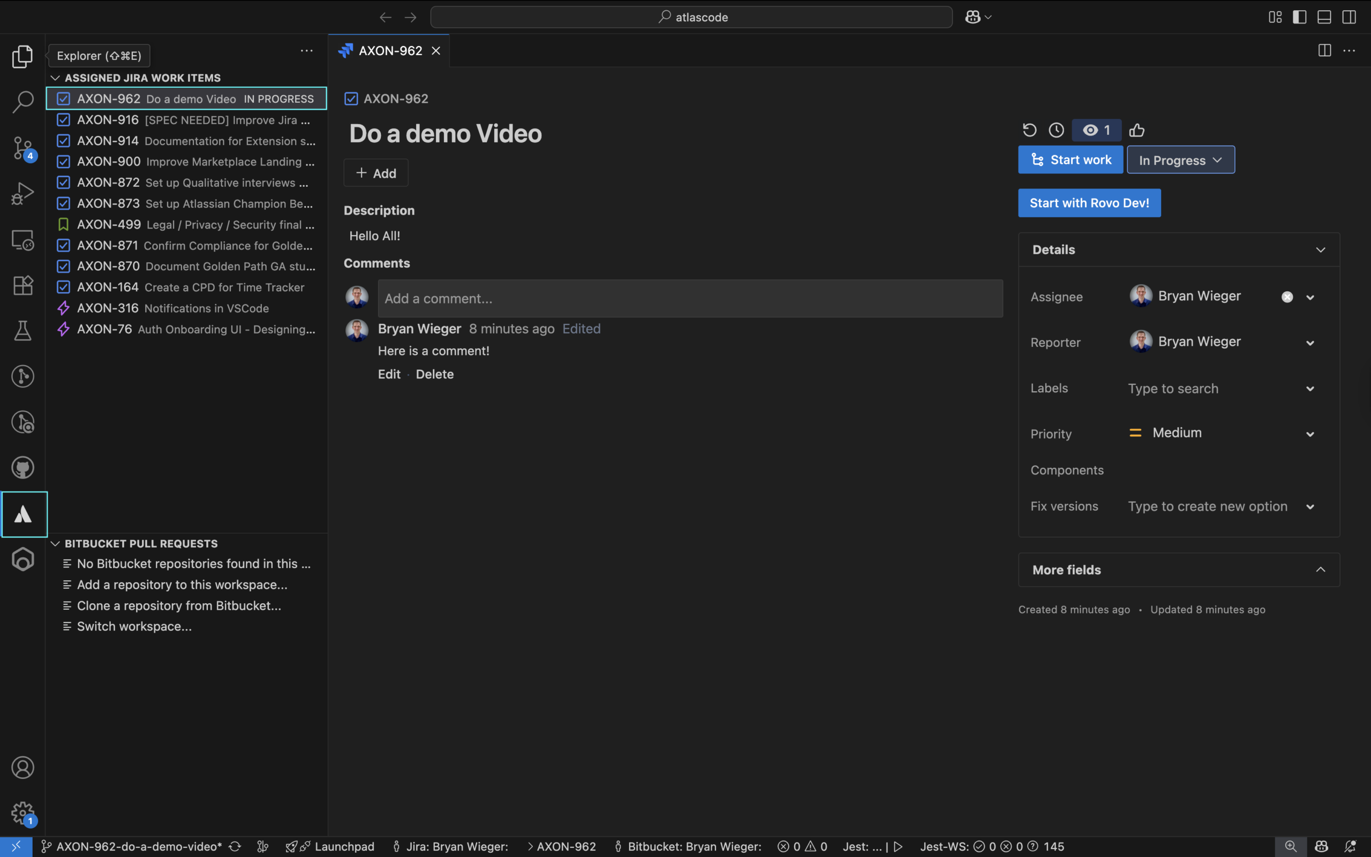Click the Start with Rovo Dev! button
Viewport: 1371px width, 857px height.
pyautogui.click(x=1089, y=202)
